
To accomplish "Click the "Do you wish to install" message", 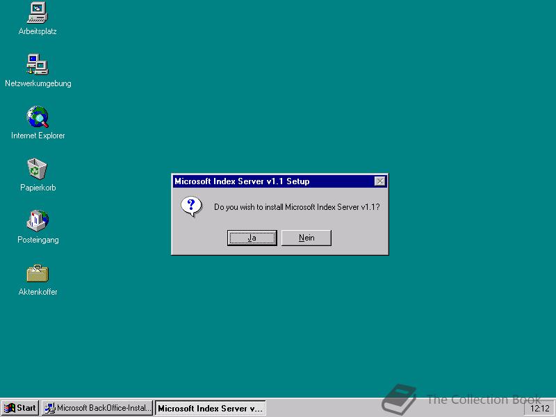I will 297,207.
